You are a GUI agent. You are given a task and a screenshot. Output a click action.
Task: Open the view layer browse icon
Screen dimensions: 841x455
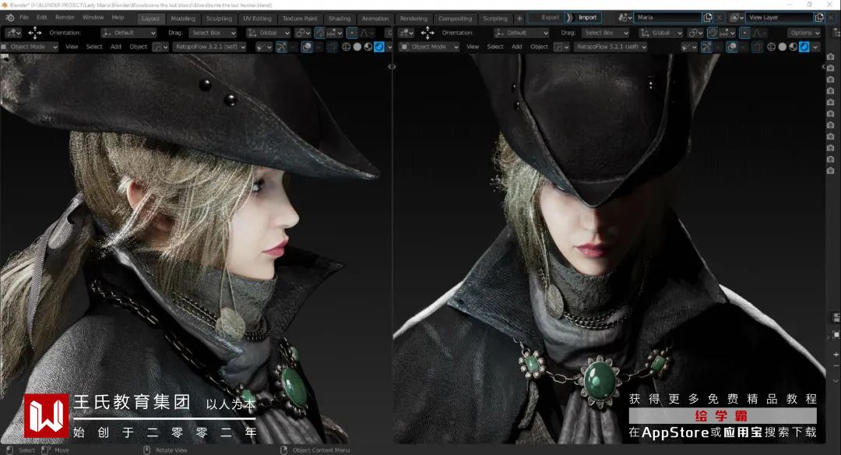click(x=736, y=18)
